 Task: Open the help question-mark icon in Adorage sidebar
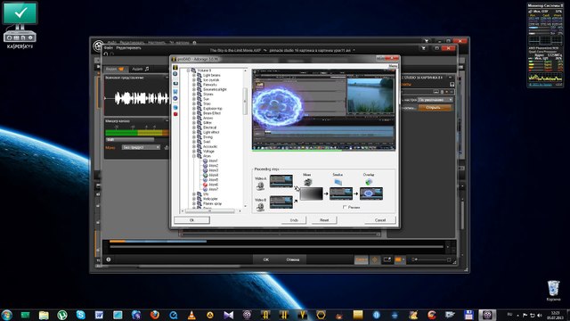pyautogui.click(x=175, y=74)
